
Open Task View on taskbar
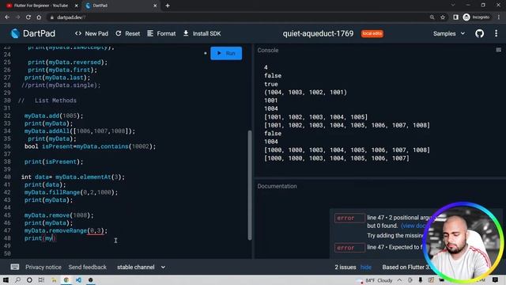(x=41, y=279)
